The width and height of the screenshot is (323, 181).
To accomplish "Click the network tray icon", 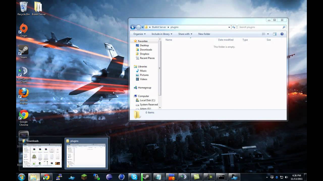I will 282,177.
